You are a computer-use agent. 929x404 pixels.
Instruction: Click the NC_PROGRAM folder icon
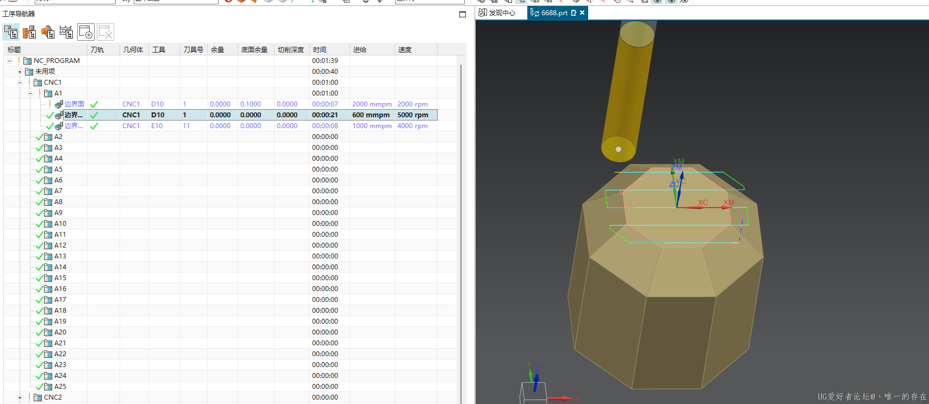coord(28,61)
